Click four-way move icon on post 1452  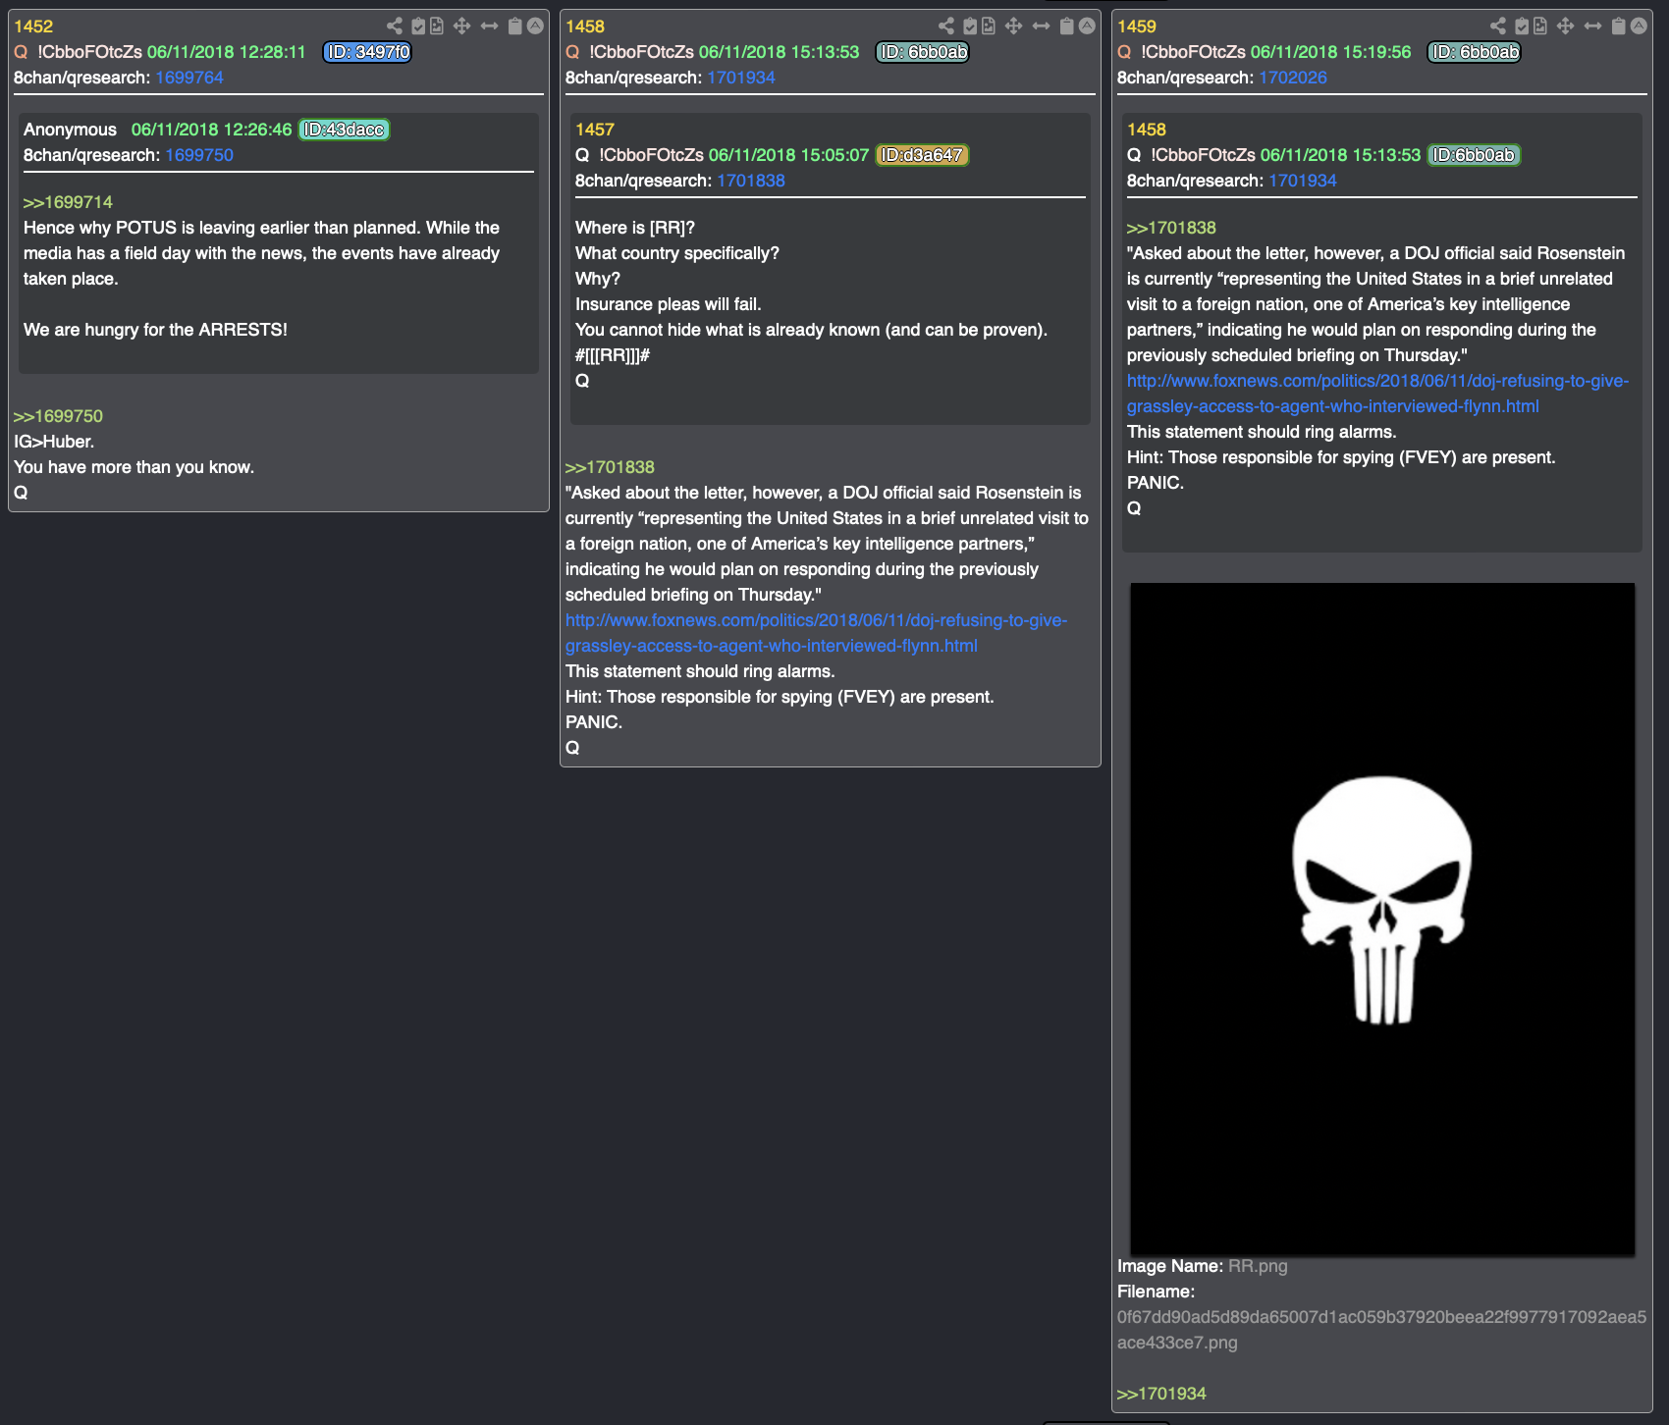(x=461, y=26)
